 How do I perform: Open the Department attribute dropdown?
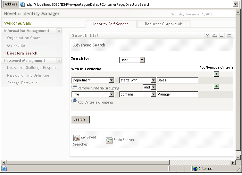[x=111, y=80]
